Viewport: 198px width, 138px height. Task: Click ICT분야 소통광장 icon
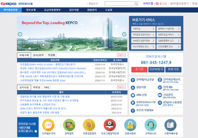pos(160,103)
